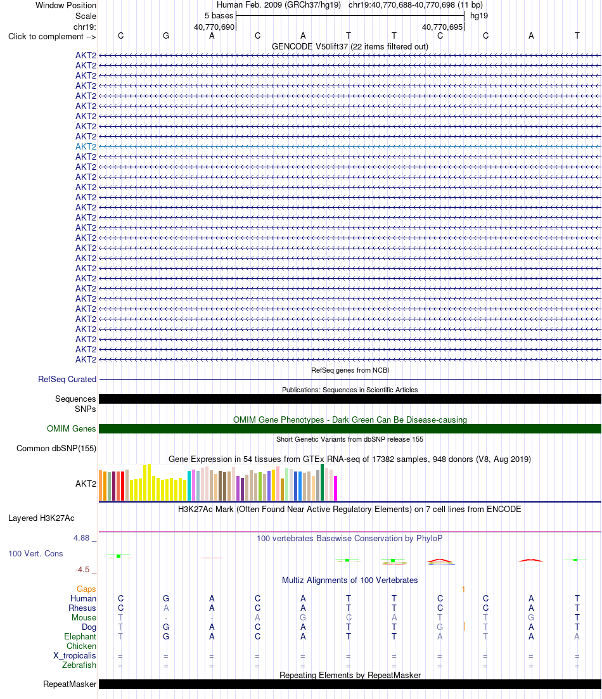The height and width of the screenshot is (699, 602).
Task: Click the OMIM Genes label
Action: (x=72, y=428)
